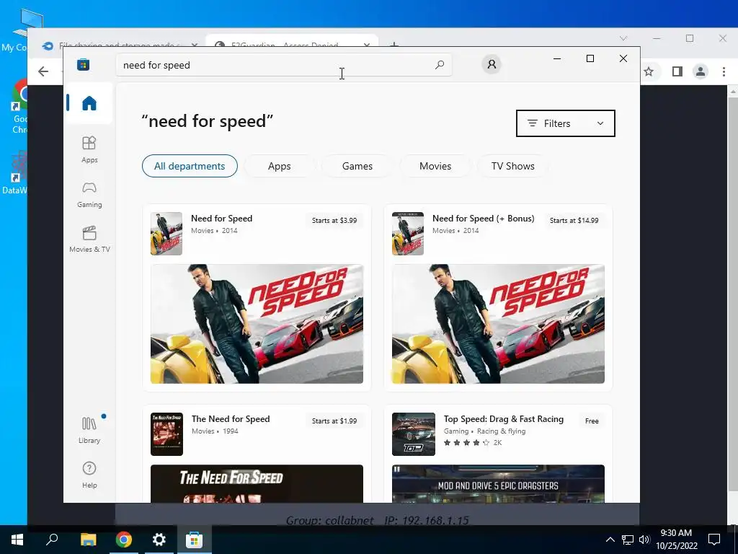Select the Google Chrome desktop shortcut

coord(19,107)
